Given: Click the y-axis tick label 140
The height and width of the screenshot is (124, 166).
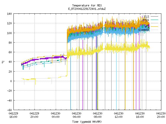Looking at the screenshot, I should tap(9, 14).
